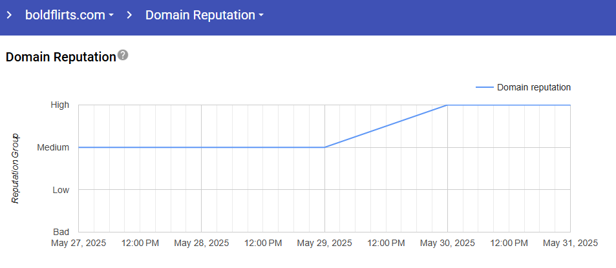Select the May 29, 2025 date label
Image resolution: width=616 pixels, height=268 pixels.
(324, 243)
